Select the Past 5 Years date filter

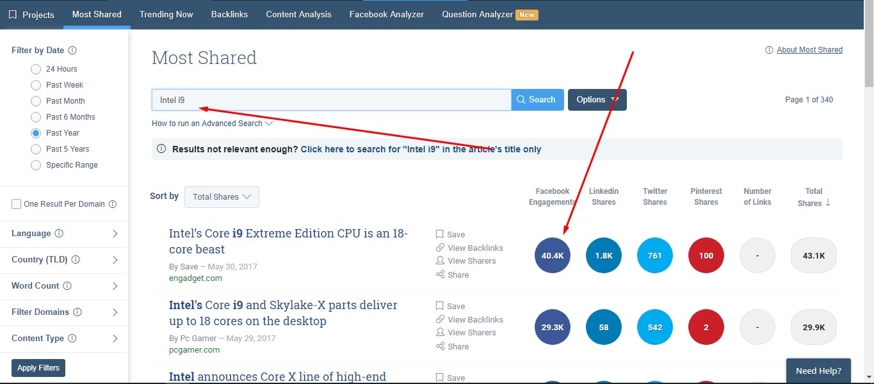pyautogui.click(x=36, y=149)
